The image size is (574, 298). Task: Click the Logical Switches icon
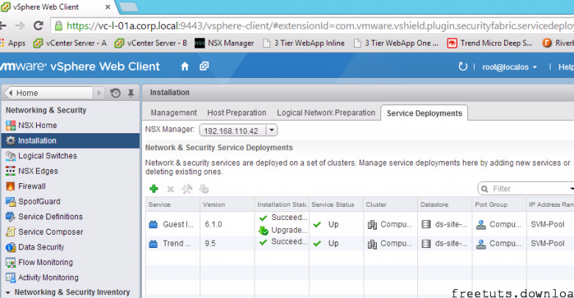click(x=10, y=156)
